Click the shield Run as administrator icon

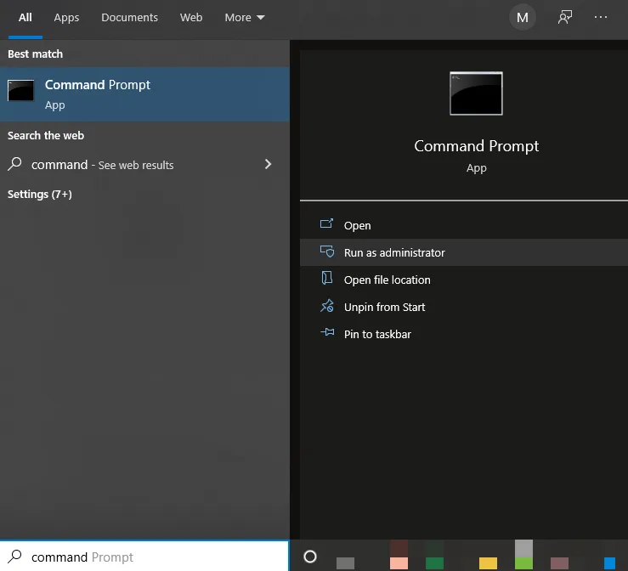(x=327, y=252)
